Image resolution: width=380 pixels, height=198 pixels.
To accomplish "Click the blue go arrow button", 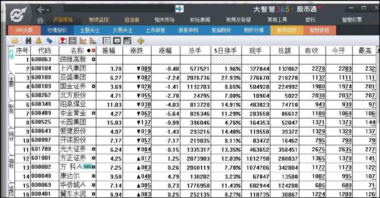I will click(x=179, y=9).
